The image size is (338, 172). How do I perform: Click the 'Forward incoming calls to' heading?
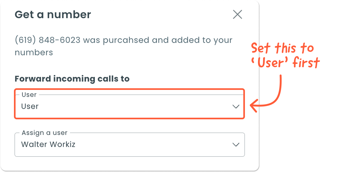pos(72,79)
